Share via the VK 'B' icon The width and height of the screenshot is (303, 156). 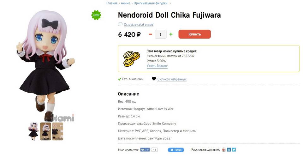pyautogui.click(x=229, y=150)
